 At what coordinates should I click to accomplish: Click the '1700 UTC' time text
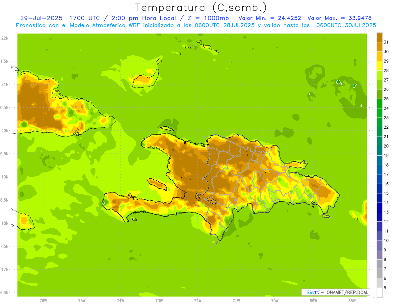click(x=85, y=18)
